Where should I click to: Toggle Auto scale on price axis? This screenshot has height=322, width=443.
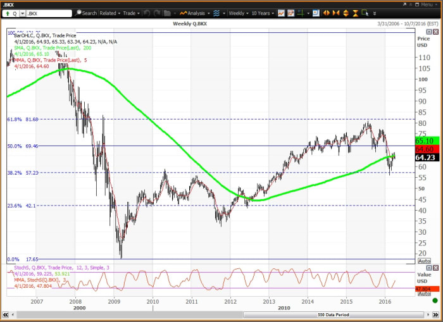(x=425, y=261)
